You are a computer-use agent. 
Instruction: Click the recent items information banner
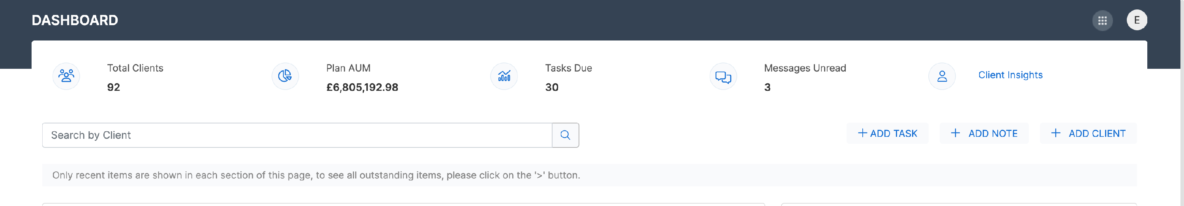pos(589,175)
